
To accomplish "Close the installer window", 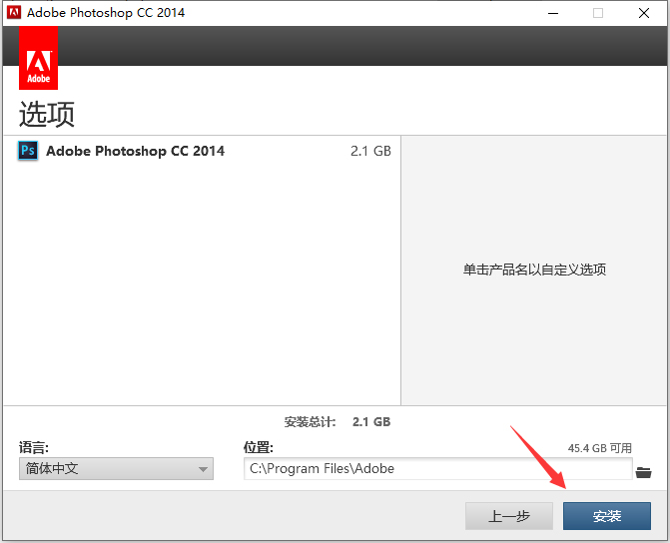I will 644,13.
